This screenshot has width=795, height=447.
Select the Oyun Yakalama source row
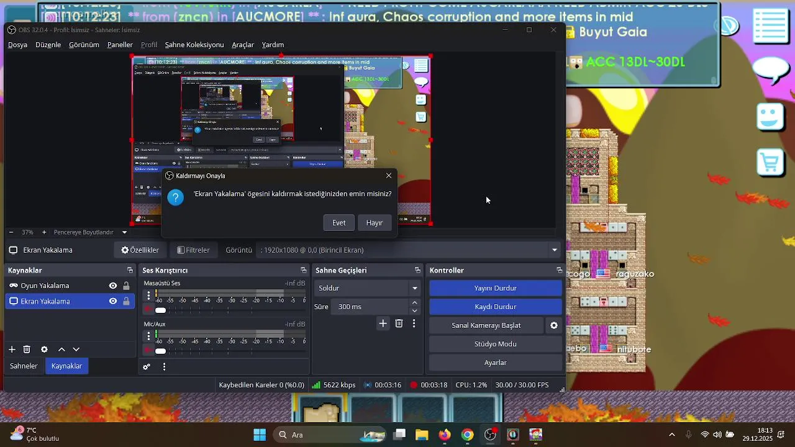(x=70, y=286)
